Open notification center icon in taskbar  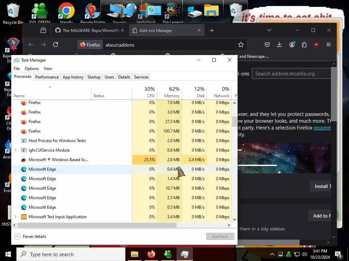pyautogui.click(x=338, y=255)
